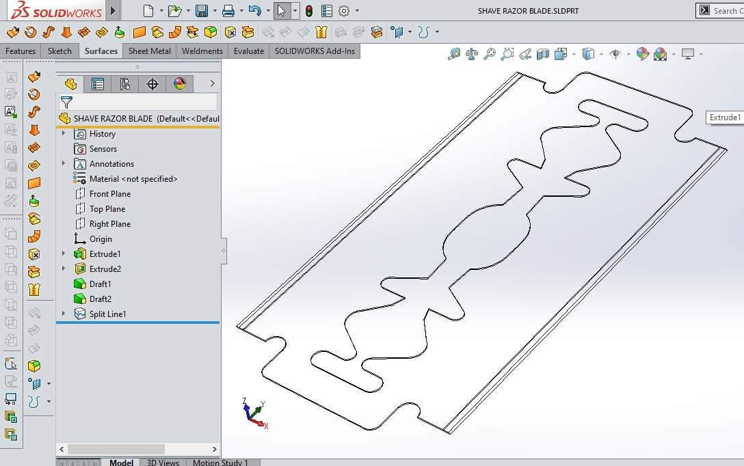
Task: Toggle the Hide/Show Items eye icon
Action: point(615,54)
